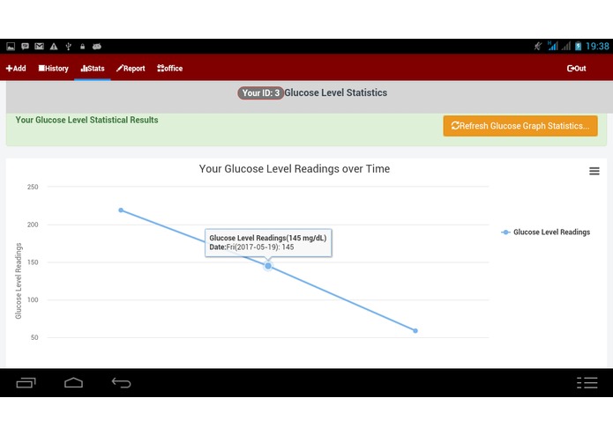Tap the picture notification icon in status bar
Screen dimensions: 613x435
click(11, 47)
